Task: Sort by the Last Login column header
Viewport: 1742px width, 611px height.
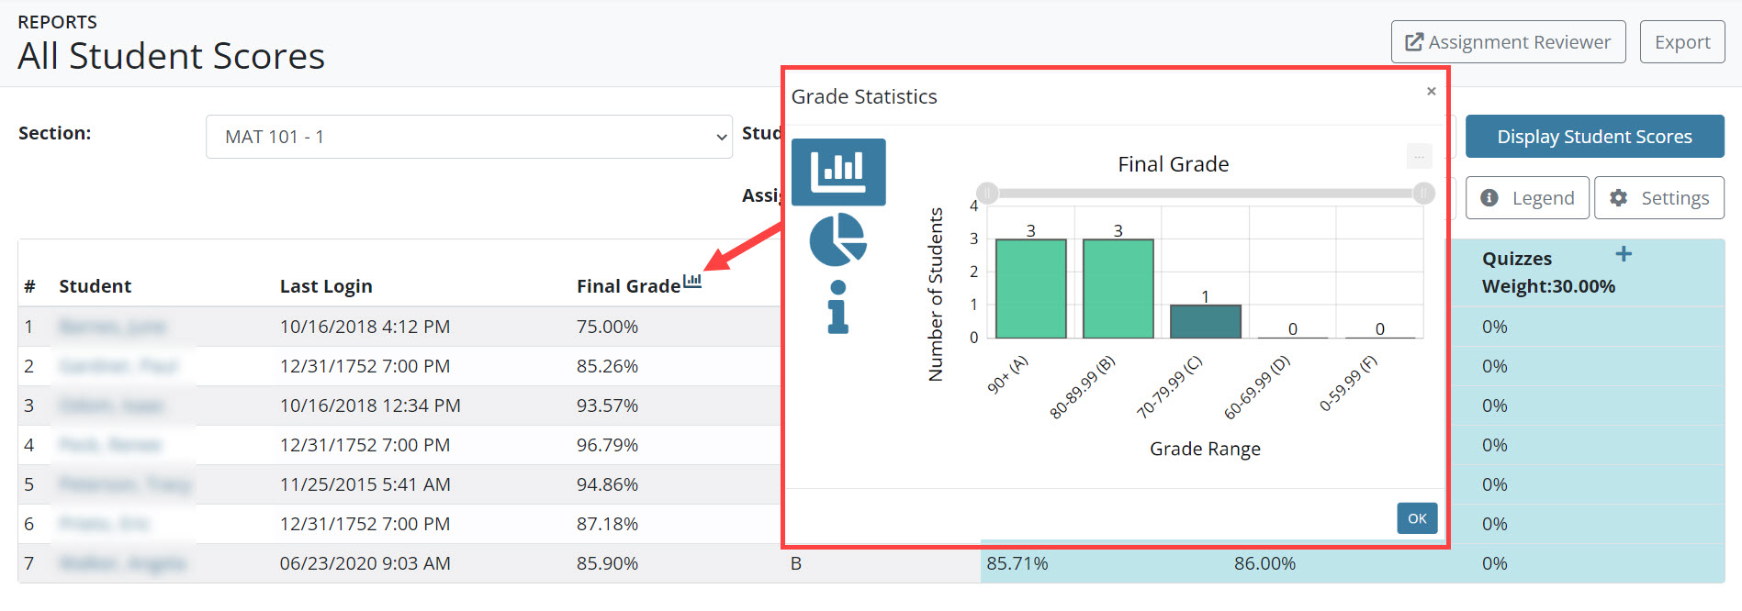Action: [x=326, y=286]
